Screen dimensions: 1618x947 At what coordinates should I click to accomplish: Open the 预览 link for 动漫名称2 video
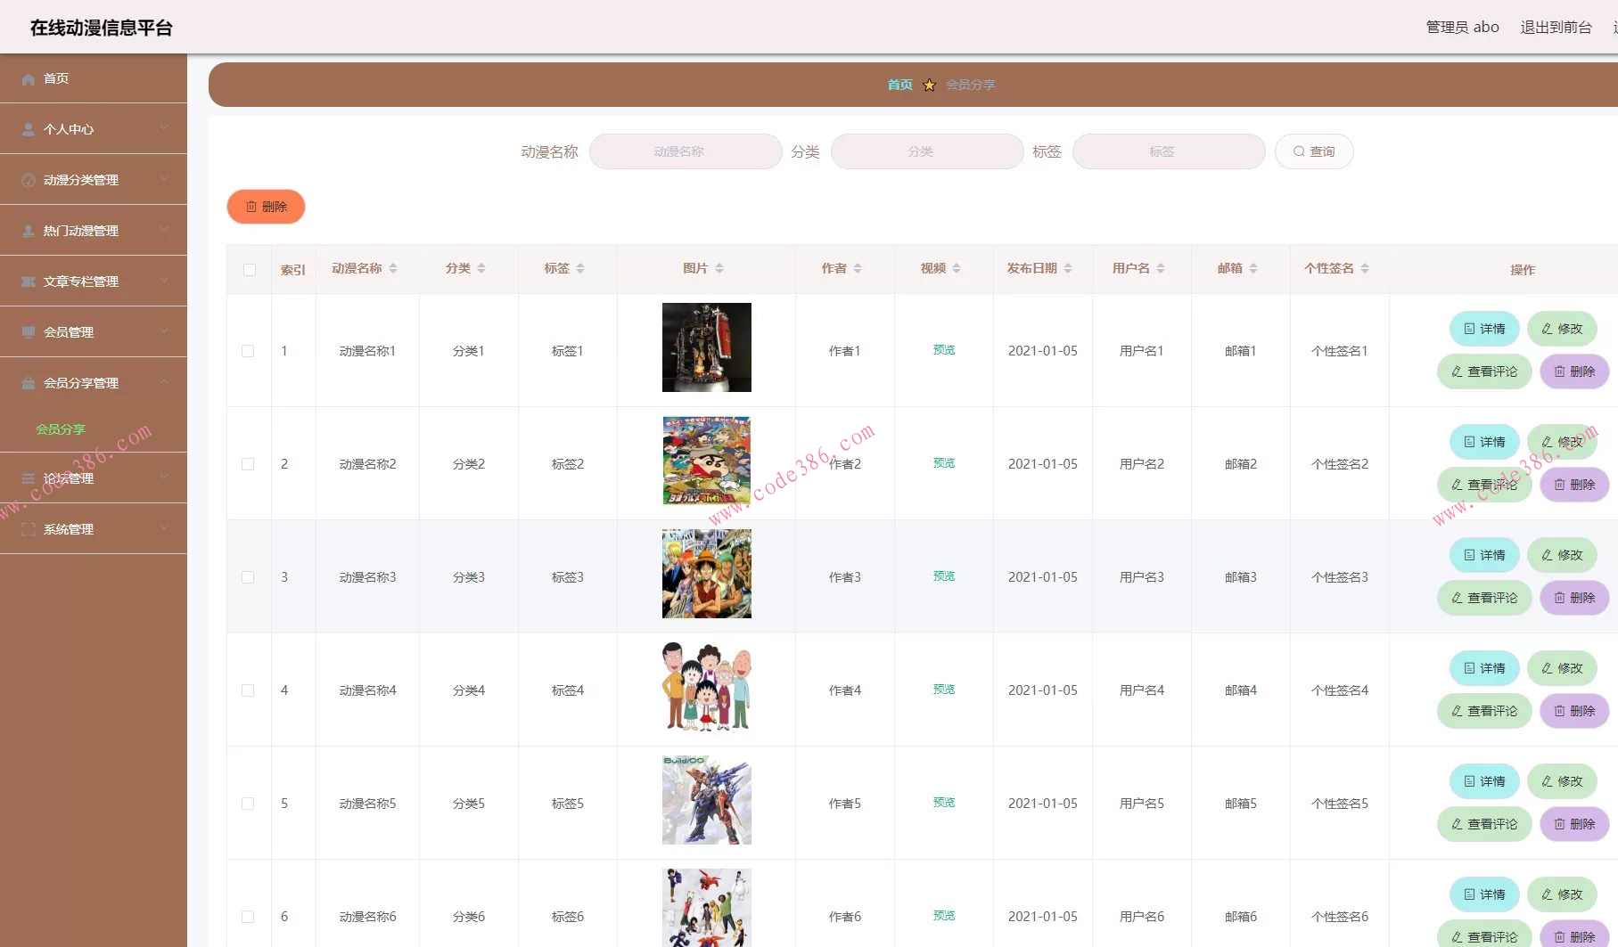[x=943, y=463]
